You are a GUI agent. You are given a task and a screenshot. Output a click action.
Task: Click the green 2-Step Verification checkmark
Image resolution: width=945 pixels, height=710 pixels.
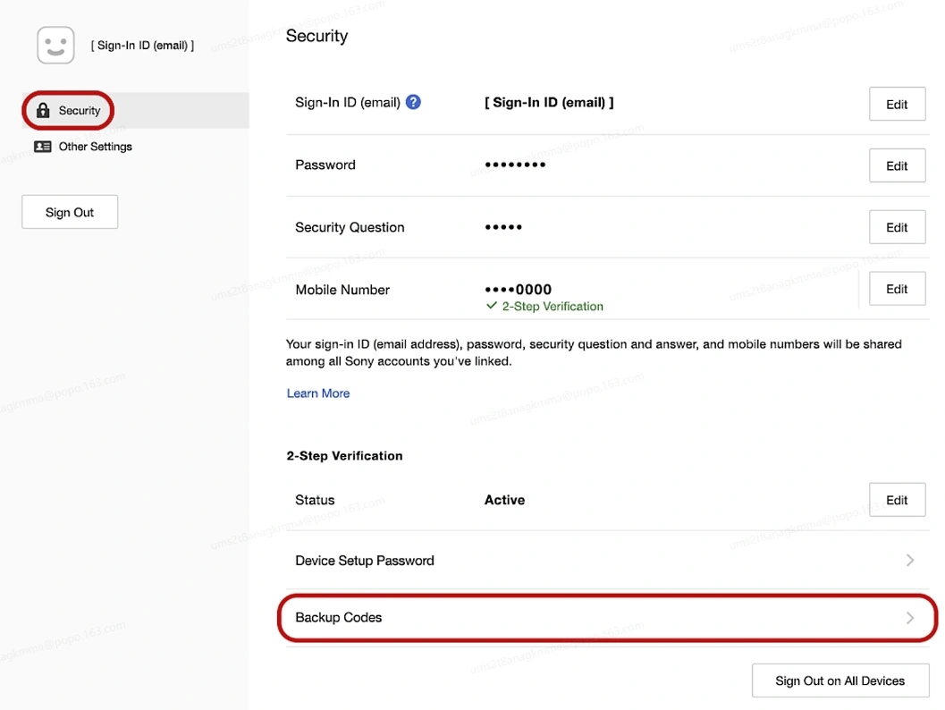point(491,306)
